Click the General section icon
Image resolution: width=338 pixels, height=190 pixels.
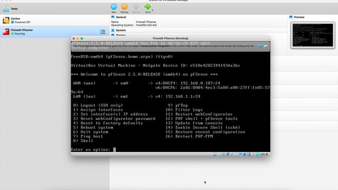click(112, 17)
